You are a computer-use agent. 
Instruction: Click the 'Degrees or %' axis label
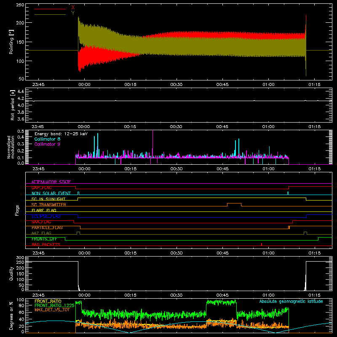click(11, 316)
